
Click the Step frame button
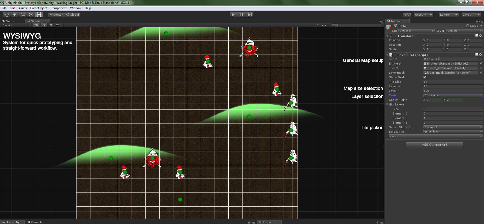coord(250,15)
